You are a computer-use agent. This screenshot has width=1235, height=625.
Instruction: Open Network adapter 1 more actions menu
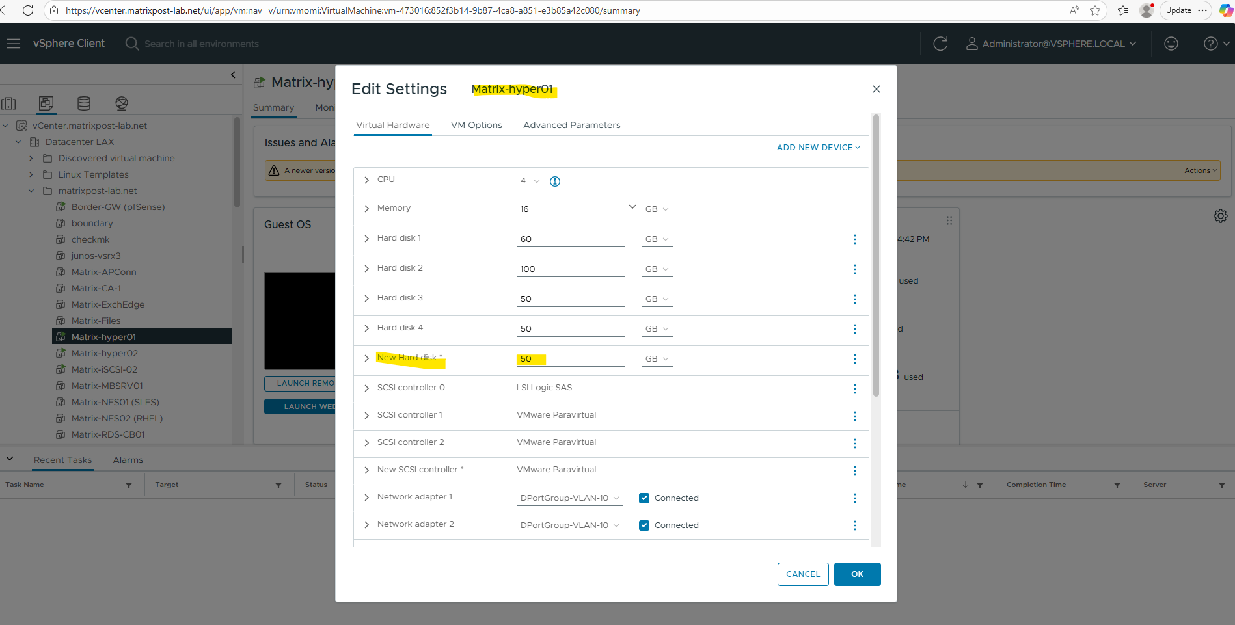[x=855, y=498]
